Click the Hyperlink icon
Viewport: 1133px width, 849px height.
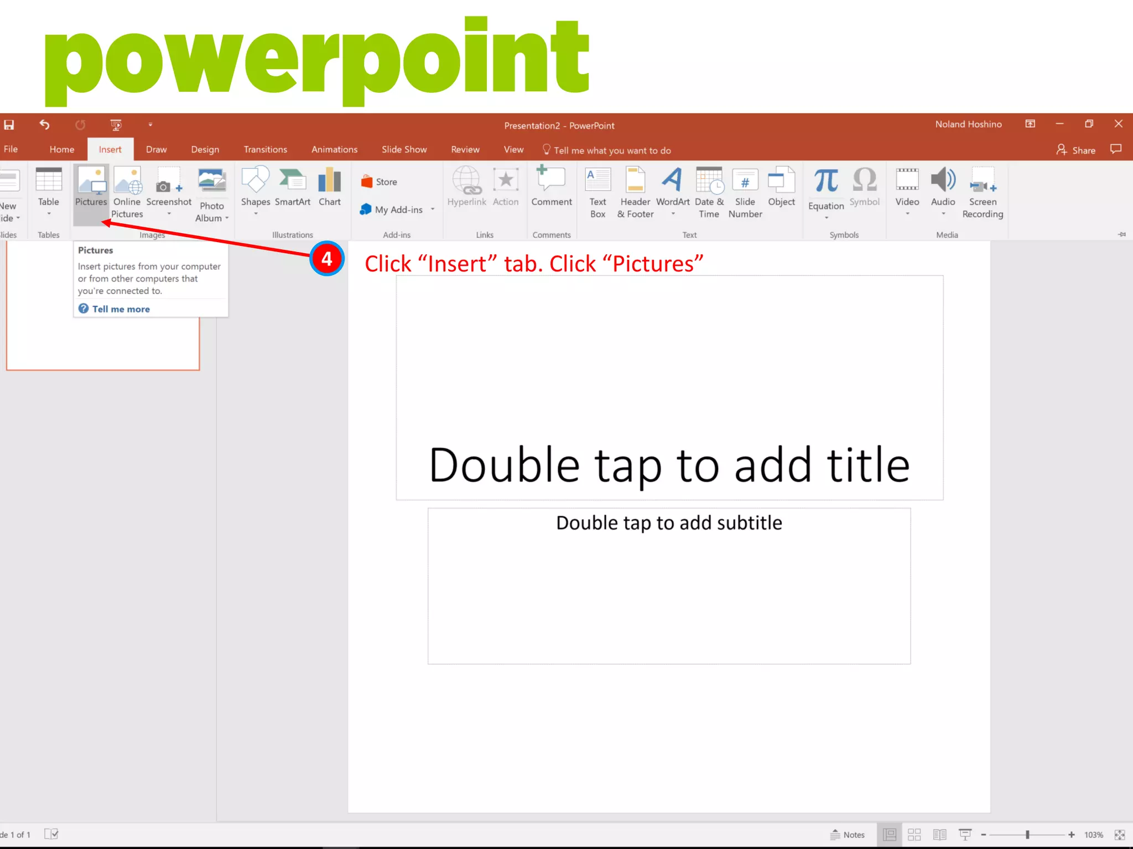coord(467,188)
